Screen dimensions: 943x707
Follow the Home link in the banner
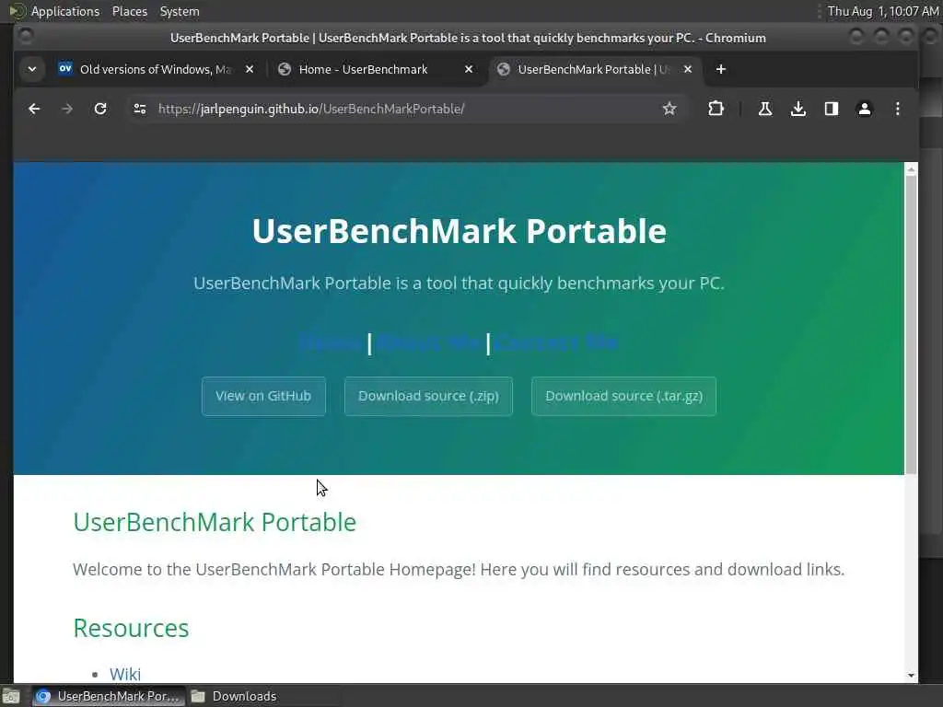point(332,342)
